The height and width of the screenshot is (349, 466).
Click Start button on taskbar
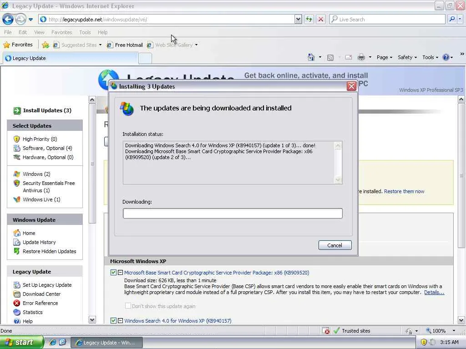coord(22,343)
